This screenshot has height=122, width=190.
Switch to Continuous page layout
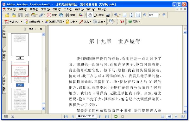(x=169, y=116)
